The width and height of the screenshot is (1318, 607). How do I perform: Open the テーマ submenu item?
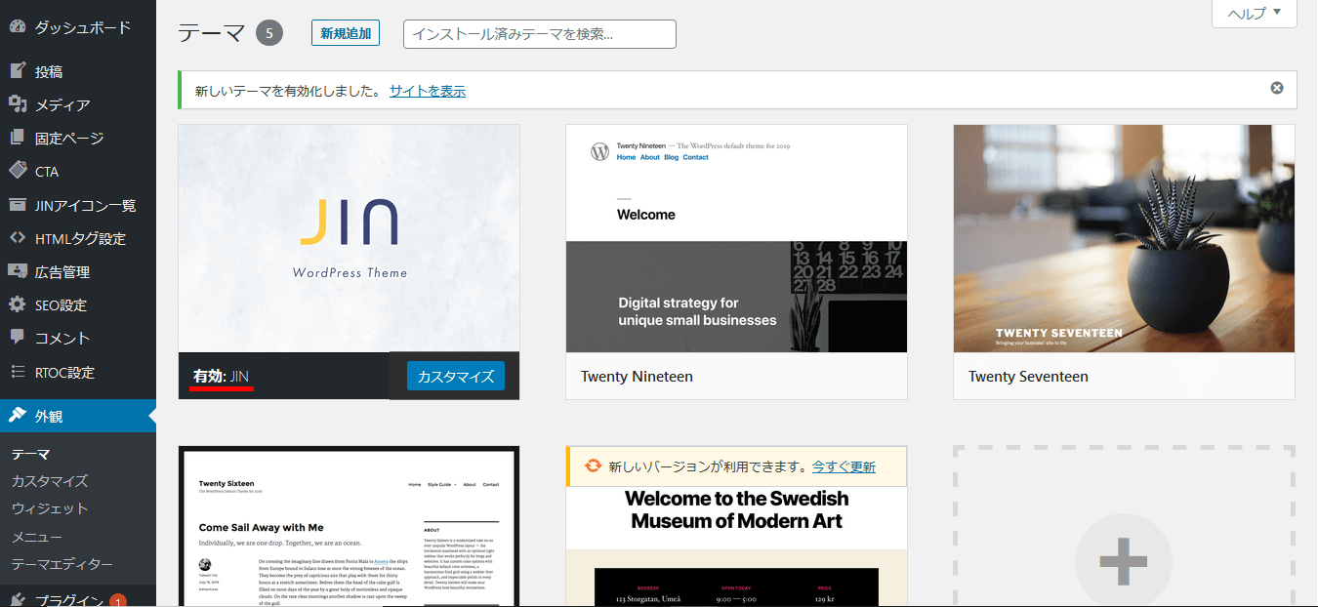[x=30, y=454]
